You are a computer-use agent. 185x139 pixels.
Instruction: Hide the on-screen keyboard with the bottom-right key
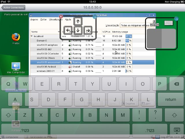pos(176,129)
